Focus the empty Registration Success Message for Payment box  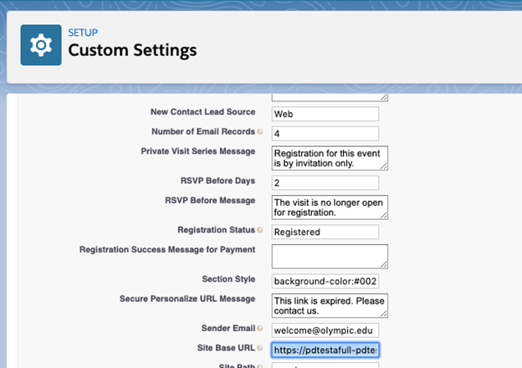pos(328,256)
